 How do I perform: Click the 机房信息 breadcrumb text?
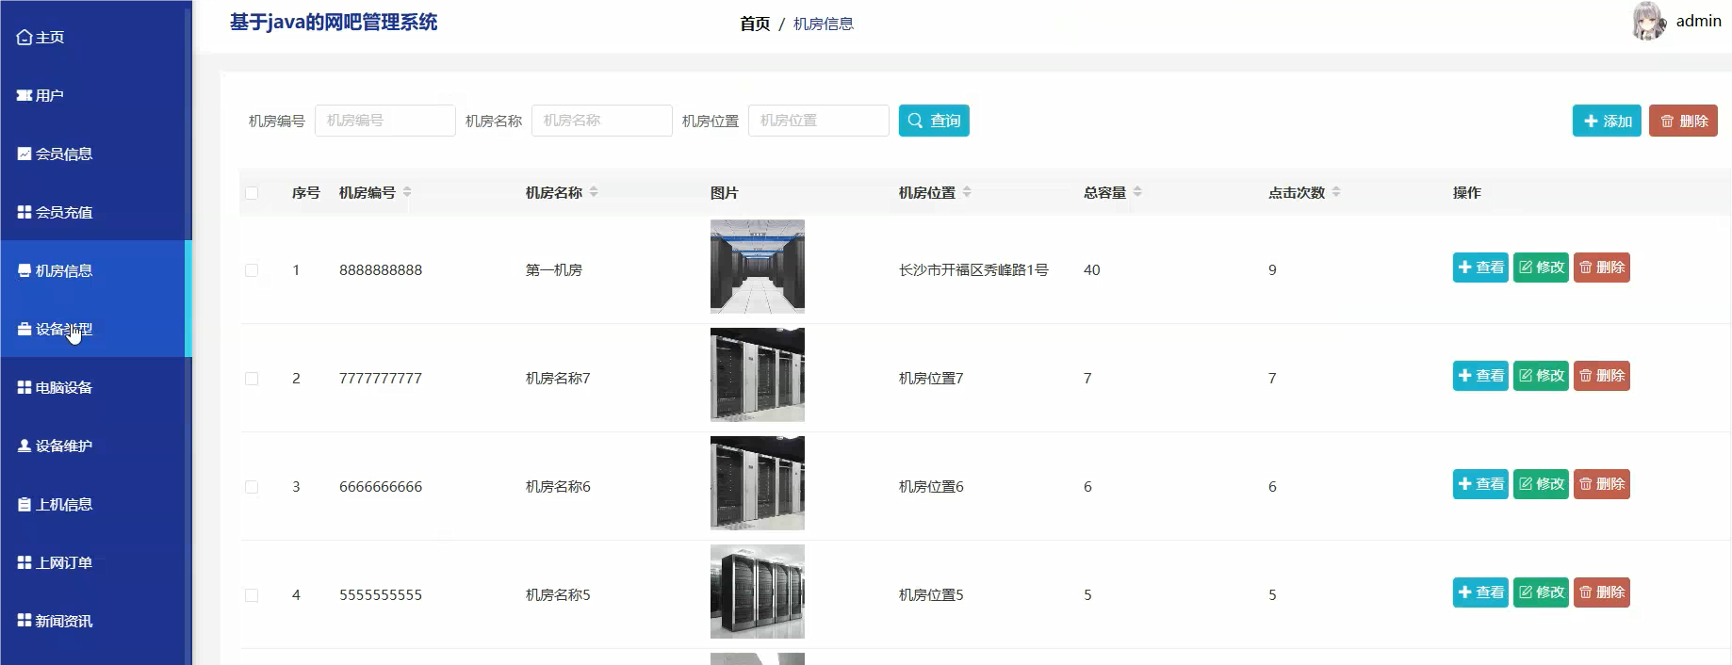pyautogui.click(x=824, y=24)
